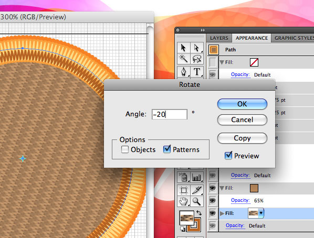Click the pattern swatch in highlighted Fill row

click(253, 213)
